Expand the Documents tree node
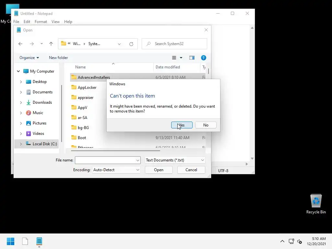This screenshot has height=249, width=332. coord(21,92)
